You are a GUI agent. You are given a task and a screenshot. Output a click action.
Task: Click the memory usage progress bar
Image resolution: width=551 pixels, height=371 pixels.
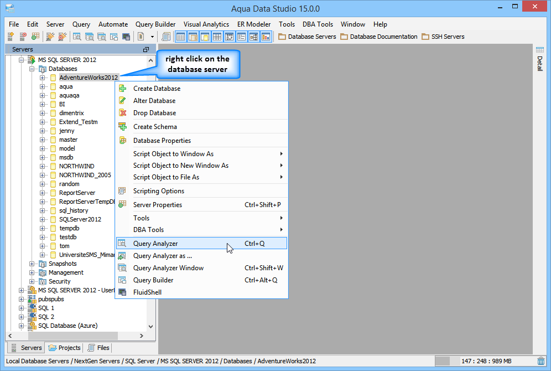pyautogui.click(x=448, y=361)
